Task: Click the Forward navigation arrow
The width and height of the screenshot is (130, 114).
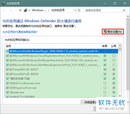Action: tap(11, 10)
